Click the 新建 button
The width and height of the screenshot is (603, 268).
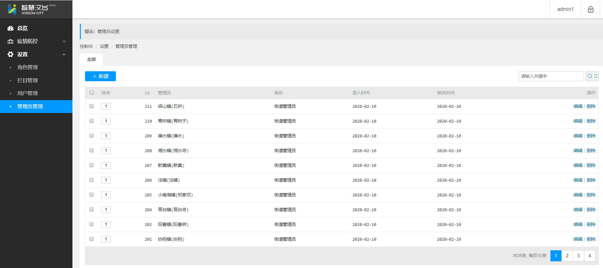click(x=100, y=76)
